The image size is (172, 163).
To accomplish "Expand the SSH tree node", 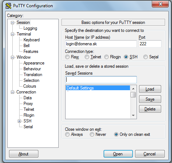I will [19, 121].
